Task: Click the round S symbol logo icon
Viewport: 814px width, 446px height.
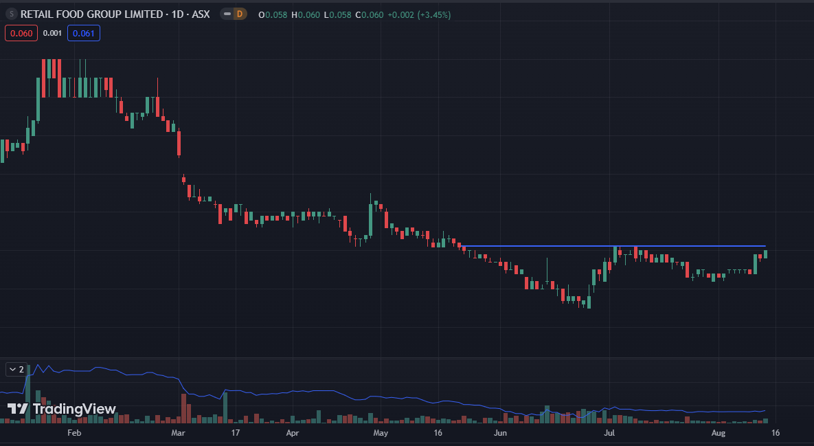Action: coord(12,14)
